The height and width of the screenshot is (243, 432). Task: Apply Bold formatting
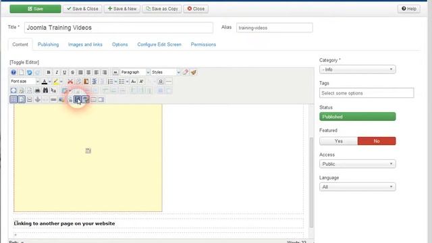[x=49, y=72]
